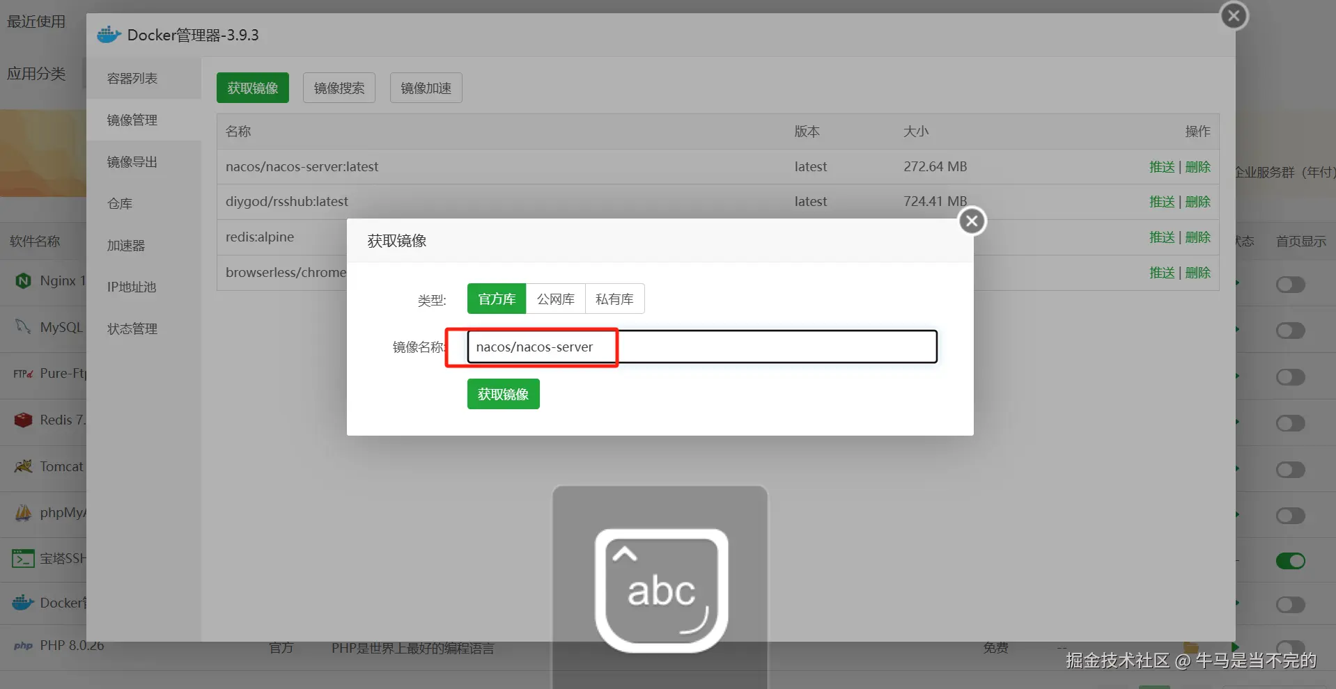Click 版本 column header
The height and width of the screenshot is (689, 1336).
(807, 131)
